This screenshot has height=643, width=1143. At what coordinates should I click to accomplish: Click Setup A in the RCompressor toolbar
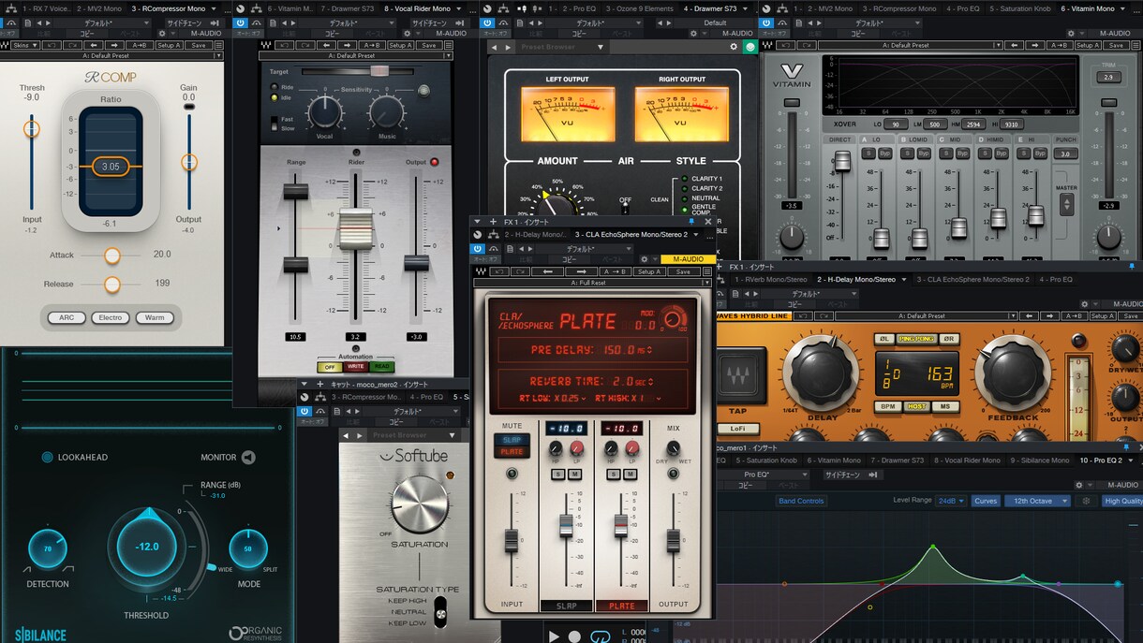pos(171,45)
